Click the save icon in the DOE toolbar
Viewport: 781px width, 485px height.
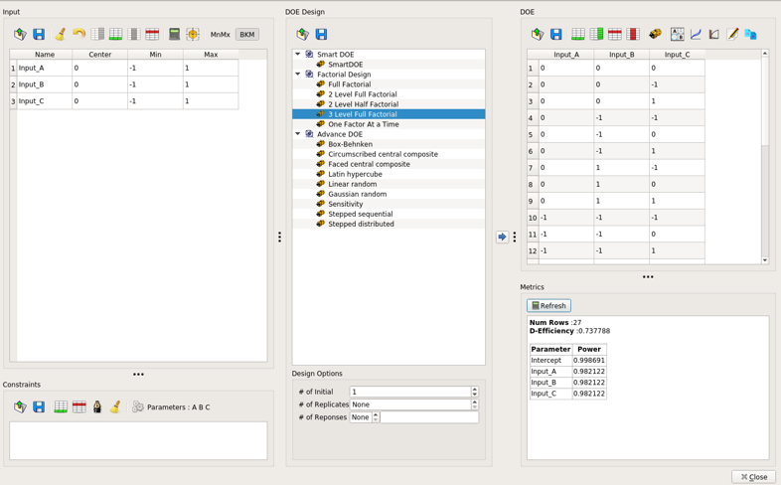[x=555, y=35]
